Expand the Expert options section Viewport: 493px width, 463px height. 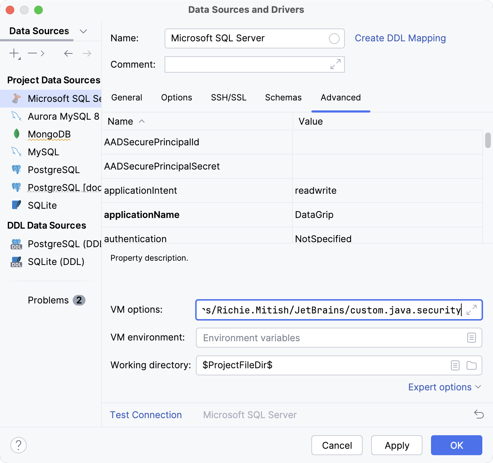coord(445,387)
